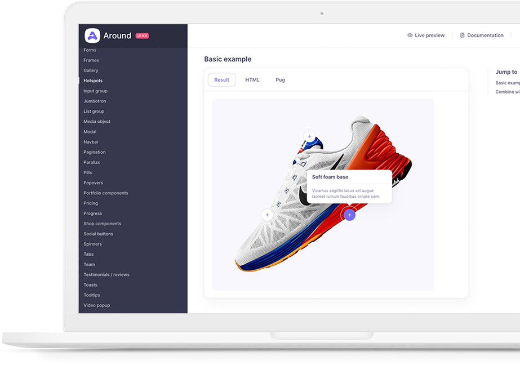Go to Modal in the sidebar
Viewport: 520px width, 365px height.
click(90, 132)
